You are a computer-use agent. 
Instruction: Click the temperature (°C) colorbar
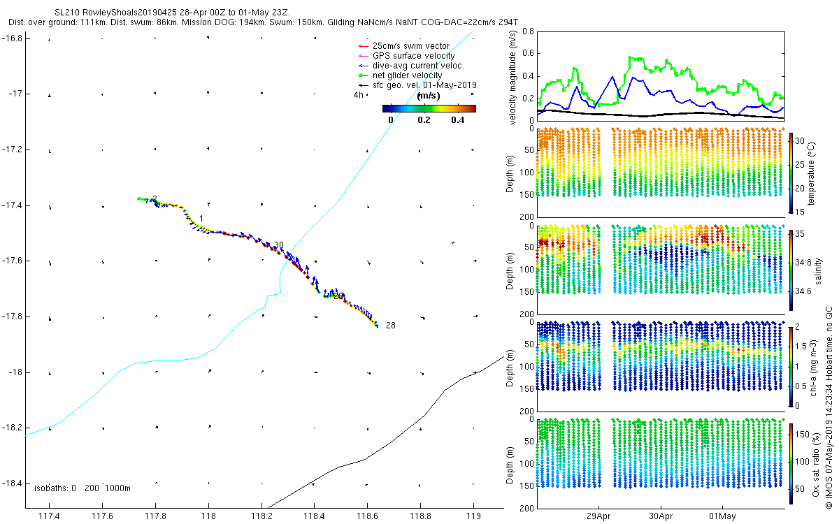coord(791,173)
